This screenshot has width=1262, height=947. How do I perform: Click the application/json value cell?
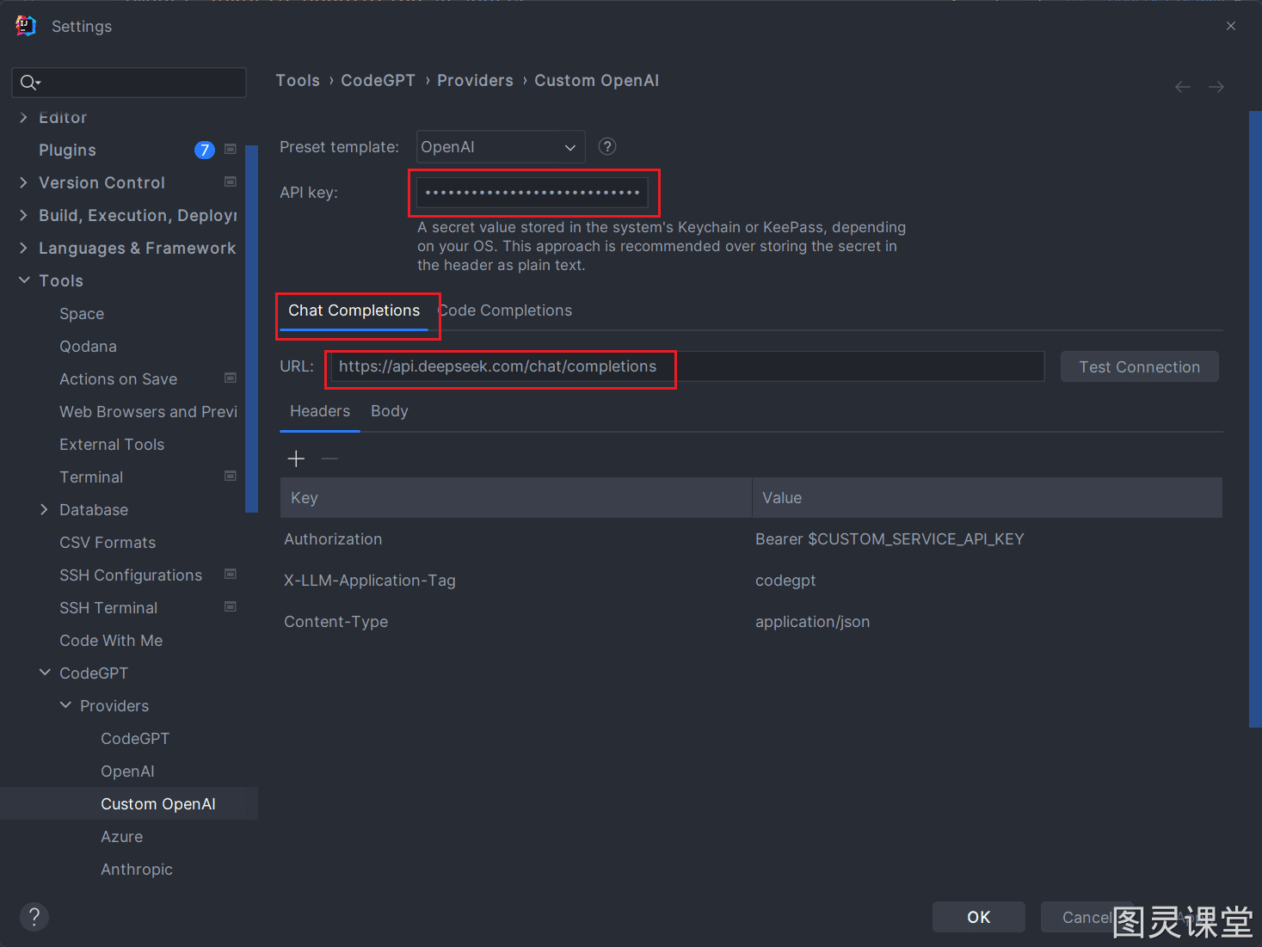988,622
